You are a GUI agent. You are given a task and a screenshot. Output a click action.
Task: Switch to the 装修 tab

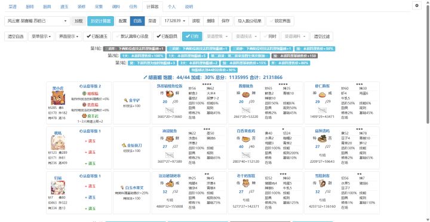click(81, 7)
